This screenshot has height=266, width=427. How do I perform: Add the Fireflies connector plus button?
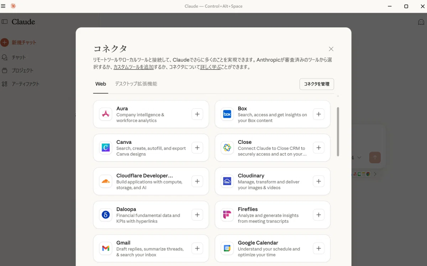tap(318, 215)
